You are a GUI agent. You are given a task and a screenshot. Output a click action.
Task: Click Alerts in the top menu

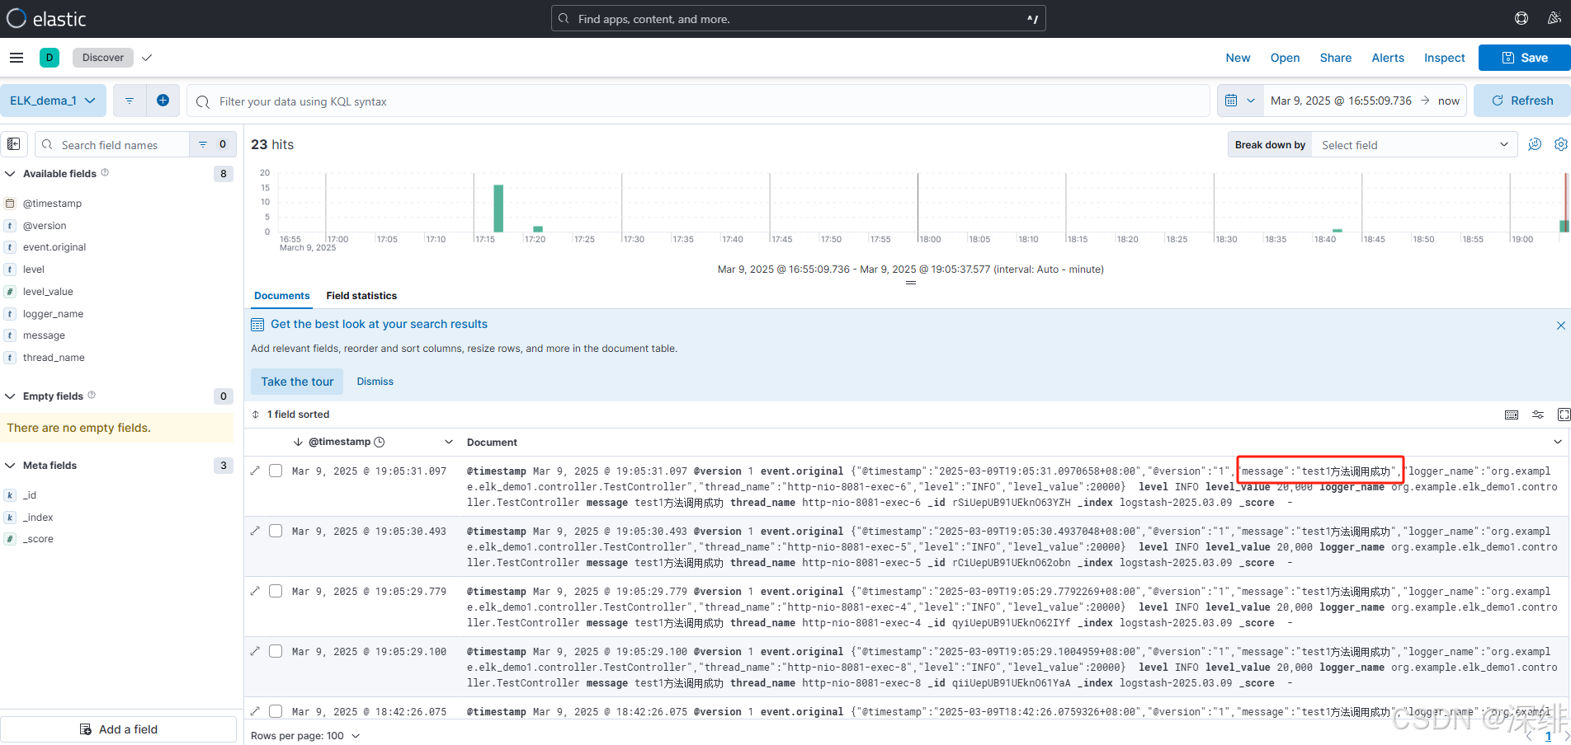1388,58
